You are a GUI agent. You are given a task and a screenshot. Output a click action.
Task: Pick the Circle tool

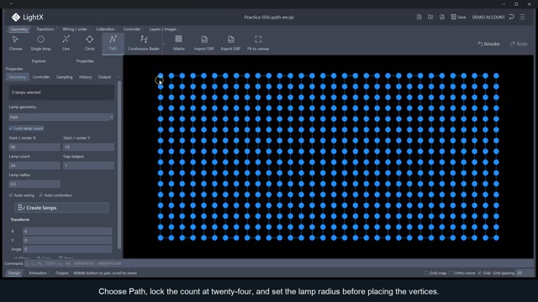(x=90, y=43)
